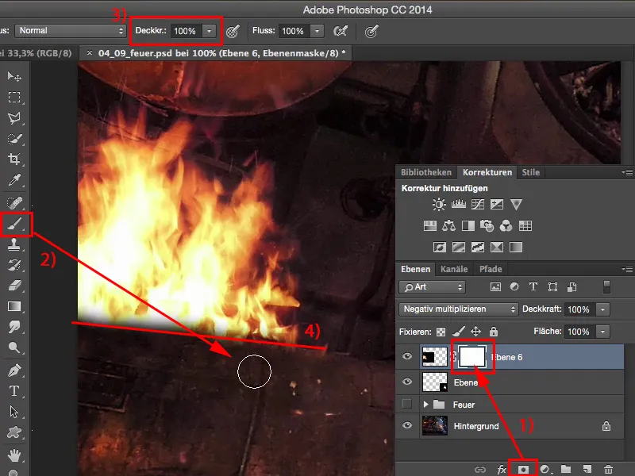The image size is (635, 476).
Task: Select the Path Selection tool
Action: pos(14,412)
